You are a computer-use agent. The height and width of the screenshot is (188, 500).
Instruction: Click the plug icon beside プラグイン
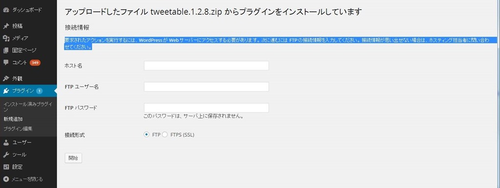6,91
